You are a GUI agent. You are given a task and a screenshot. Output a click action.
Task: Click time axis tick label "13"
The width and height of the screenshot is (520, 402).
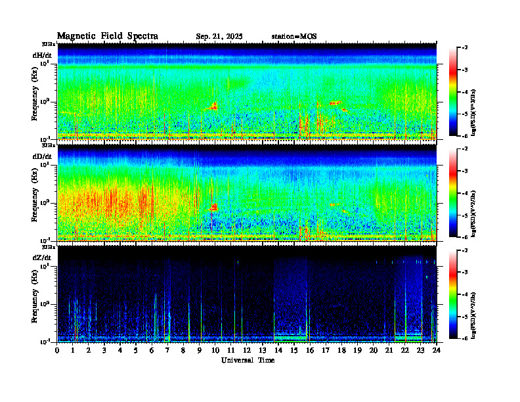[263, 350]
